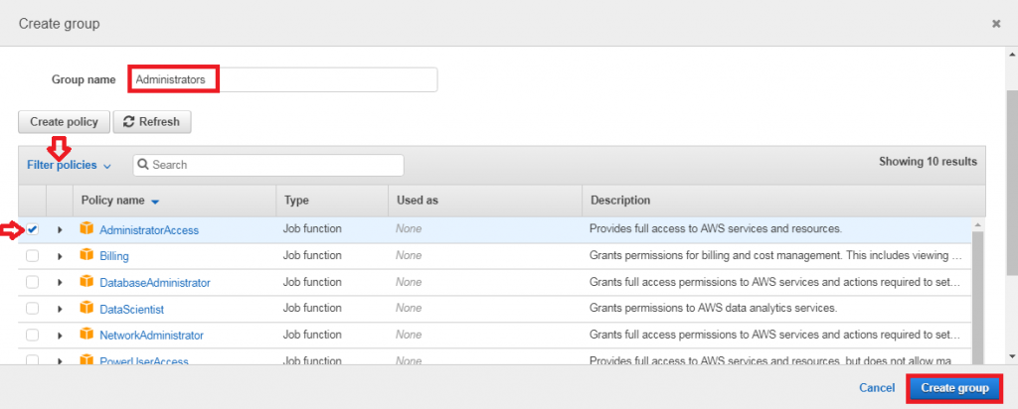This screenshot has height=409, width=1018.
Task: Sort by the Policy name column
Action: (119, 201)
